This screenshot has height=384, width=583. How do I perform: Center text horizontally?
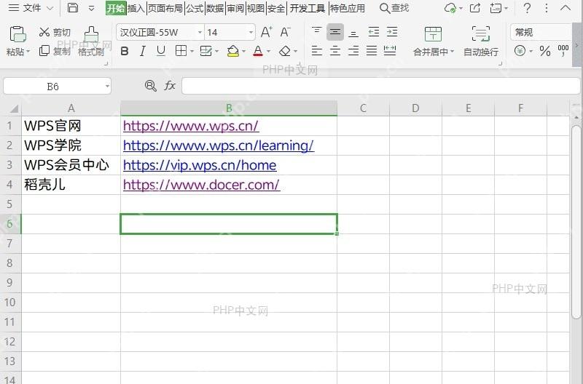point(335,51)
